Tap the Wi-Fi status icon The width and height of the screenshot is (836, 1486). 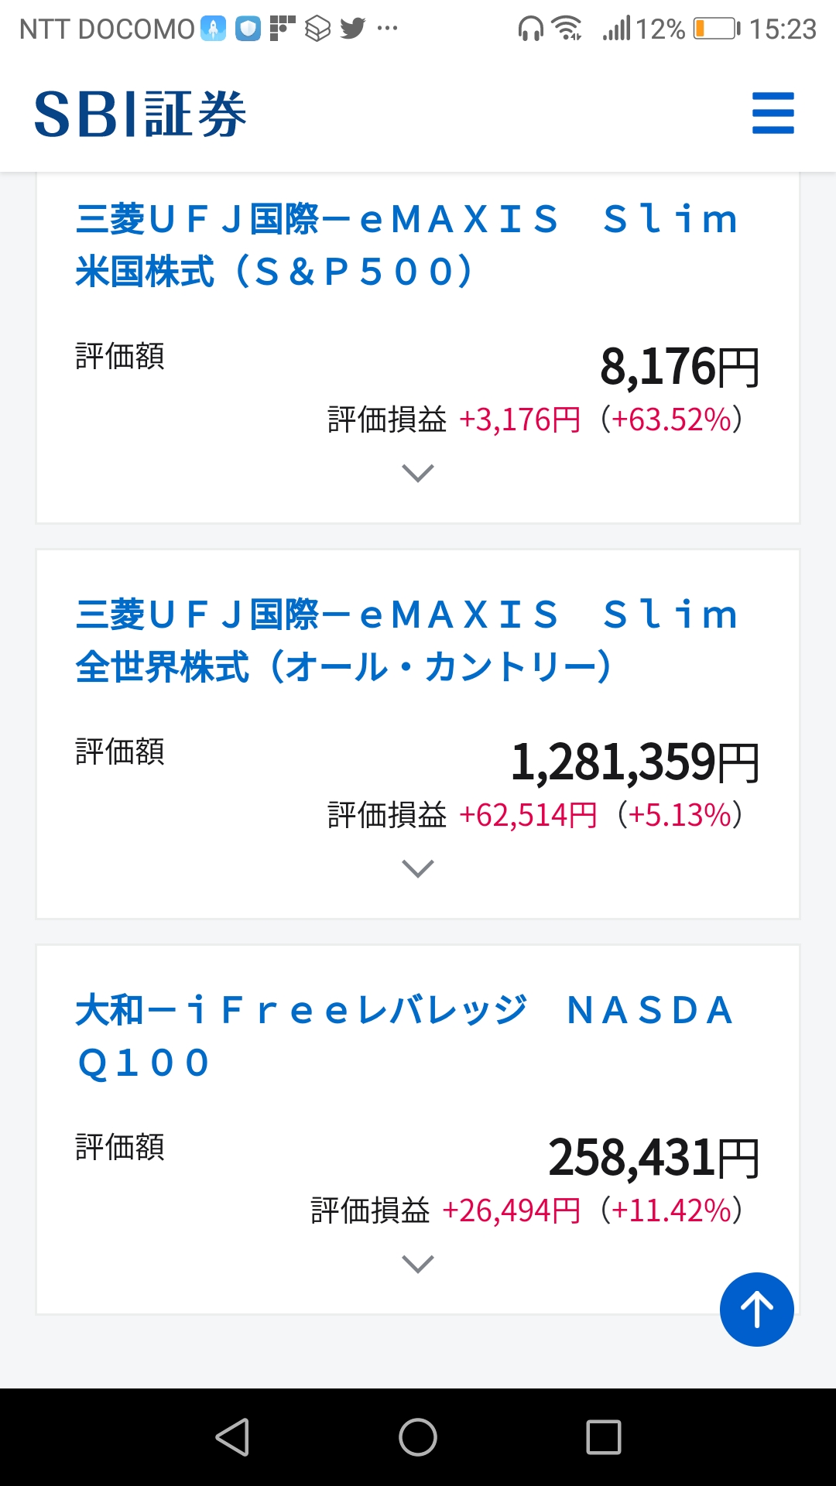[567, 29]
